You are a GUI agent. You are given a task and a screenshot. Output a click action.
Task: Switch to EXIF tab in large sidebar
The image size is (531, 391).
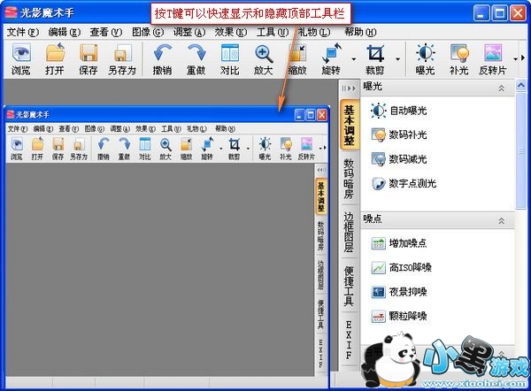tap(349, 340)
